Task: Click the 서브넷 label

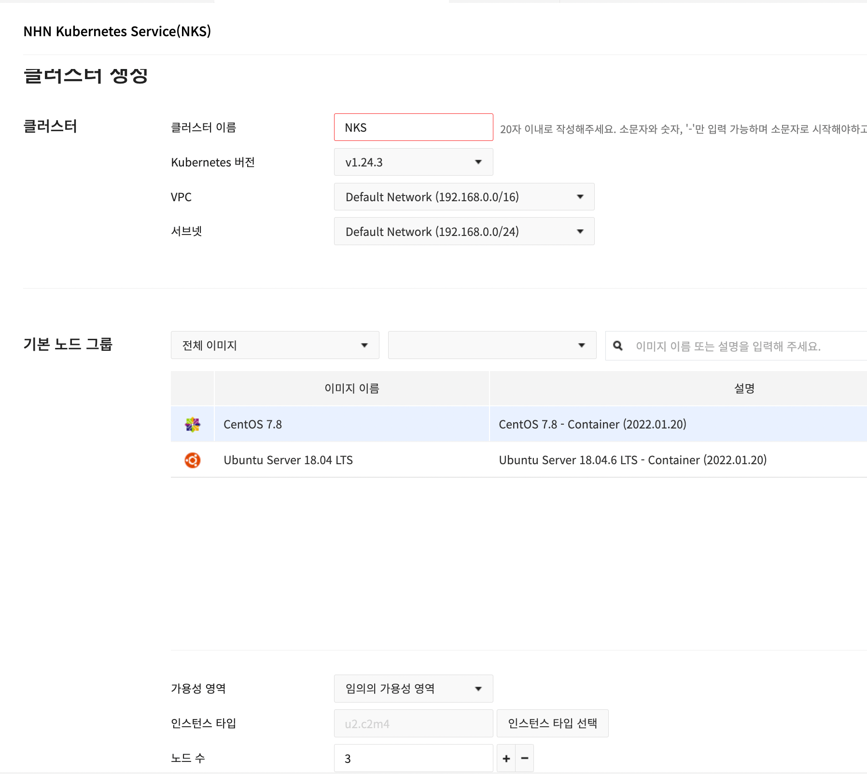Action: click(186, 231)
